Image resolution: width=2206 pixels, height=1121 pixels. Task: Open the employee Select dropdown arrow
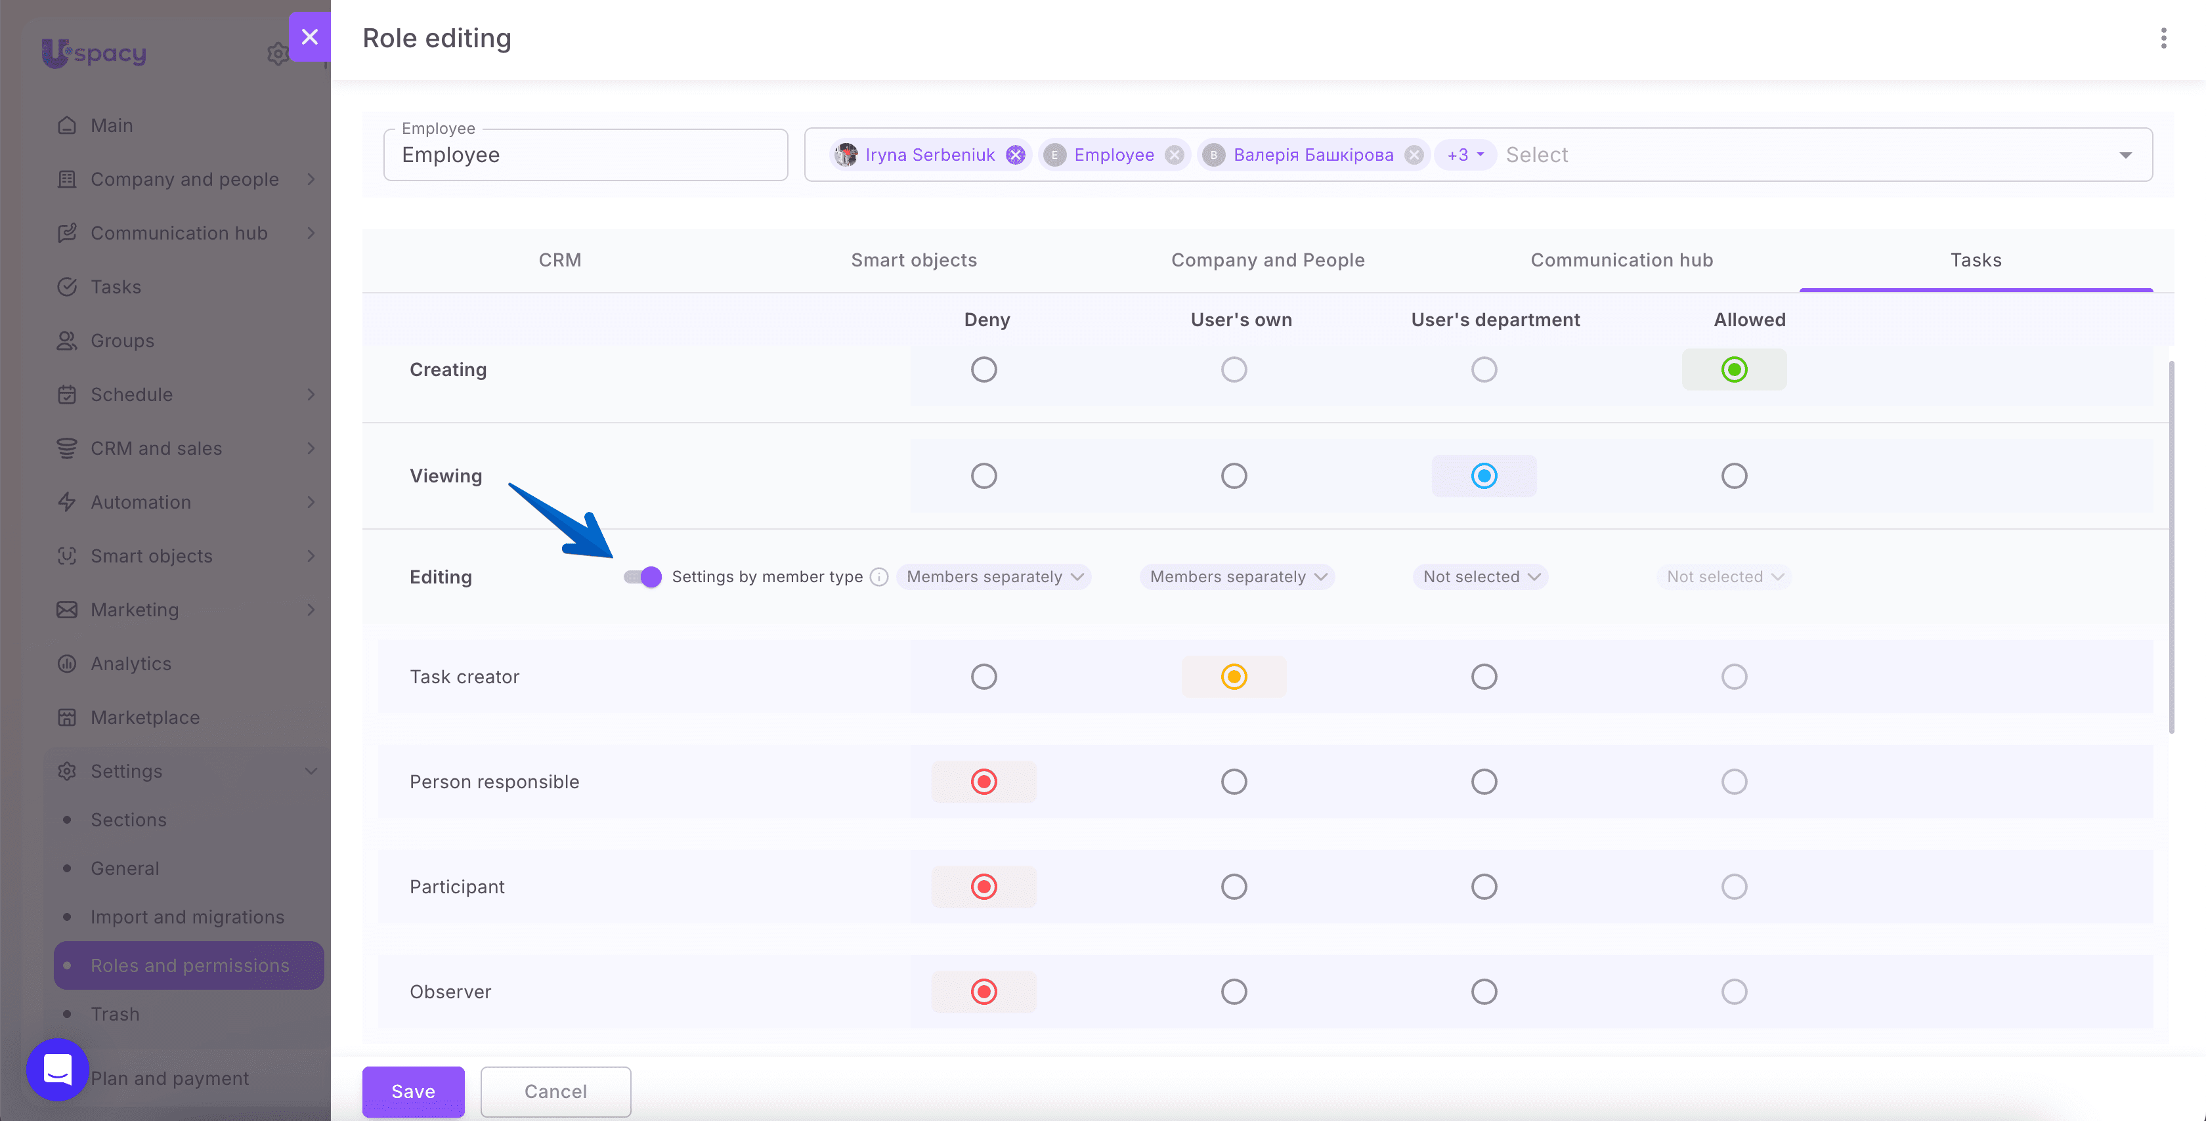tap(2125, 155)
